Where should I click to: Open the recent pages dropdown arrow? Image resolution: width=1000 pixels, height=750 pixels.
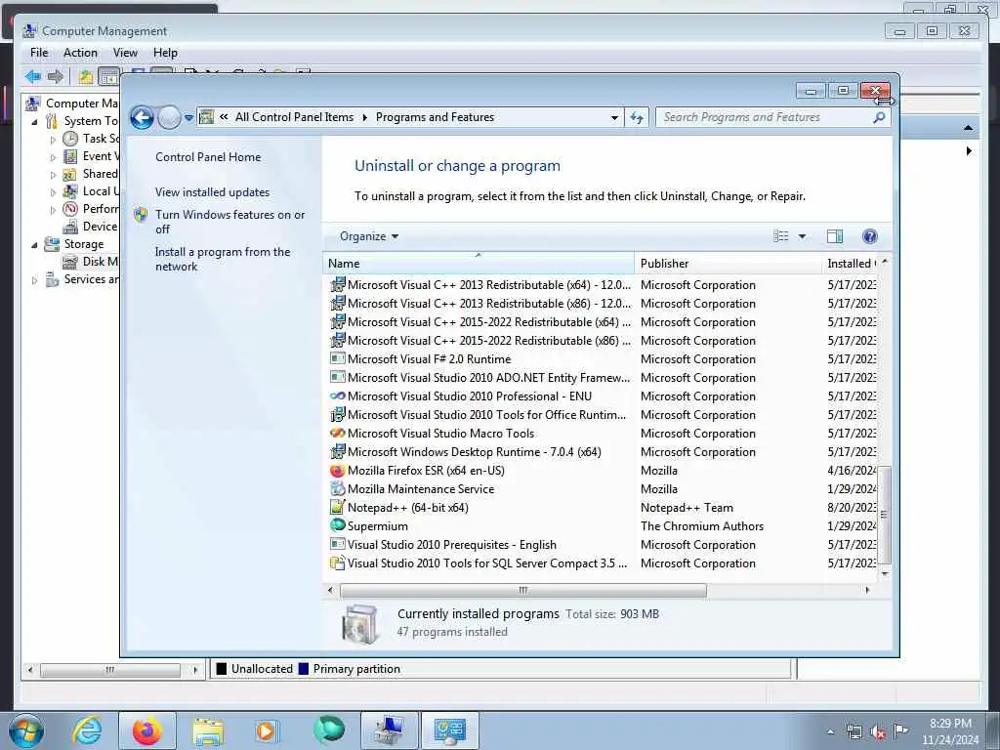188,118
